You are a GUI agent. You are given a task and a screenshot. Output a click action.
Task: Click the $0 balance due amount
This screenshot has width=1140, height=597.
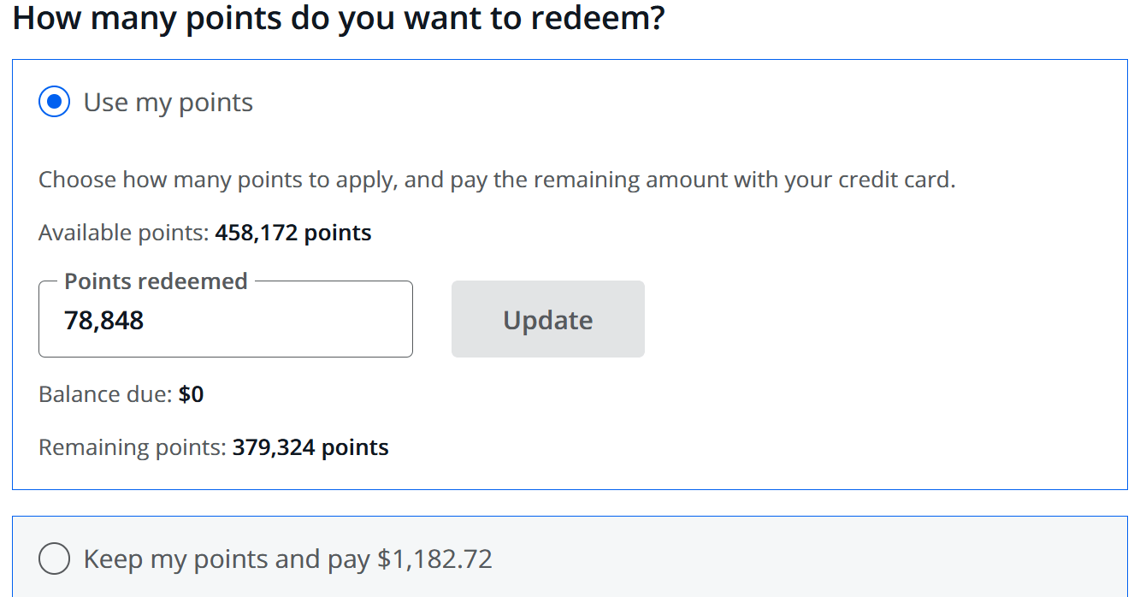tap(191, 394)
